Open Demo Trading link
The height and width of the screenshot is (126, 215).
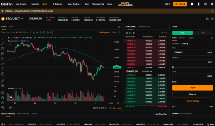(x=193, y=101)
